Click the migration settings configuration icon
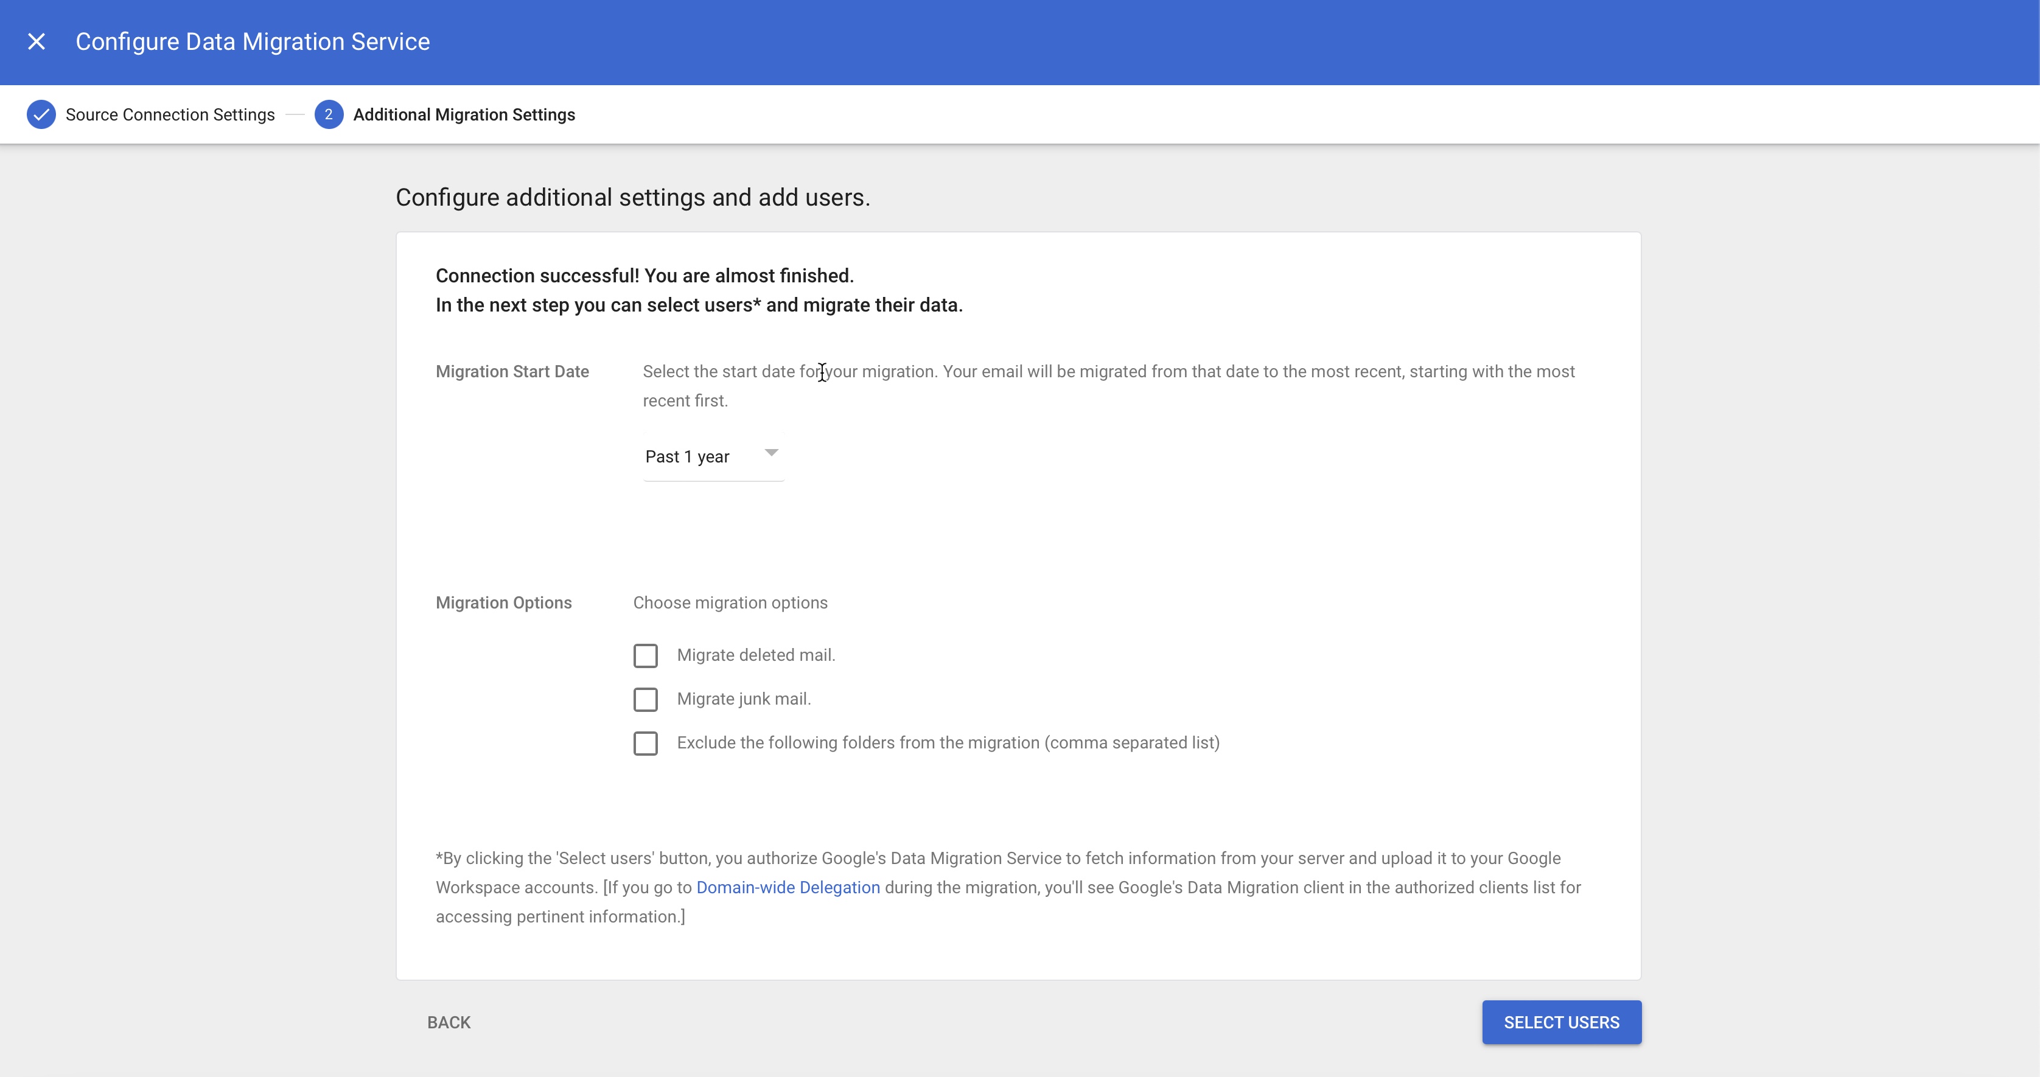 [328, 113]
